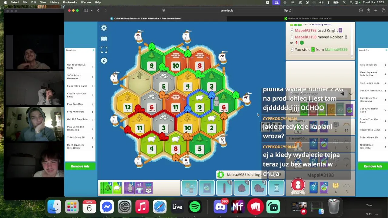Open the rulebook icon in game sidebar
This screenshot has width=388, height=218.
(104, 39)
